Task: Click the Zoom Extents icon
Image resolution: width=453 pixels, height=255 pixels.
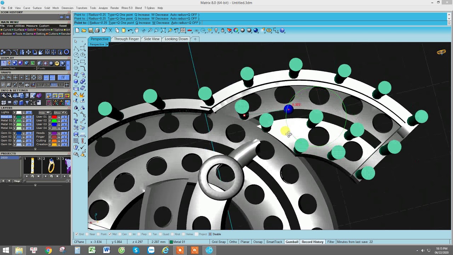Action: coord(163,30)
